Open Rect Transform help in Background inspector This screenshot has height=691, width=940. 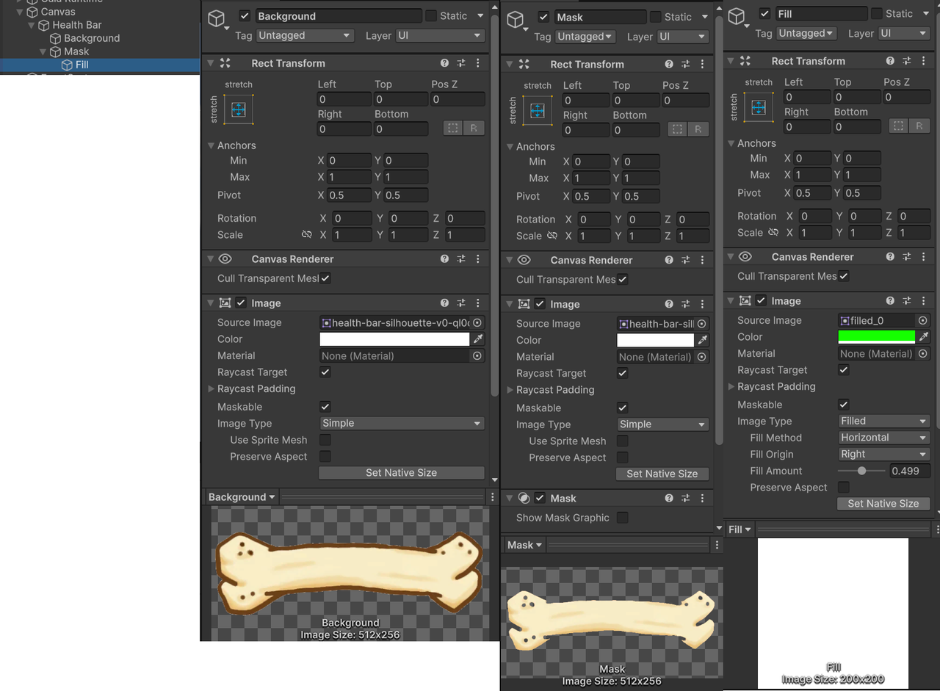(x=444, y=63)
